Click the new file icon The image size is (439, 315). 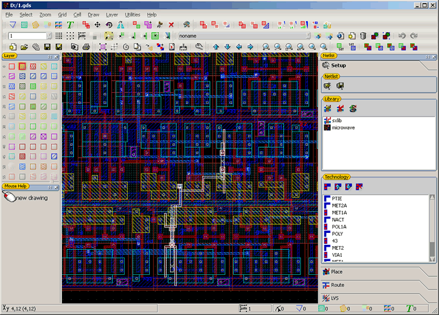click(13, 47)
